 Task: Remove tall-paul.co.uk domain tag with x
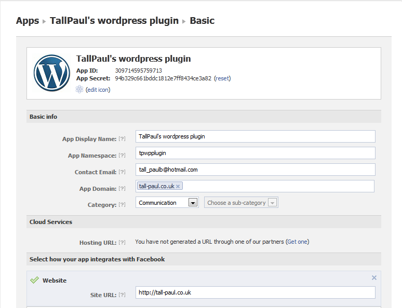(178, 186)
